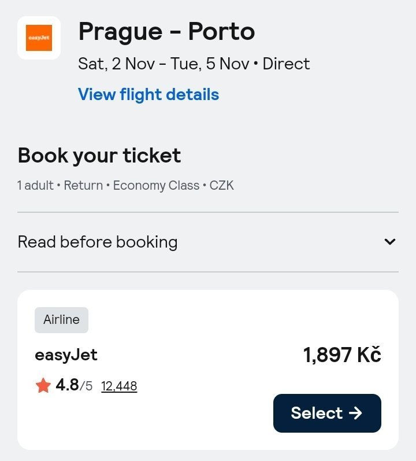
Task: Click the Read before booking label
Action: (x=98, y=242)
